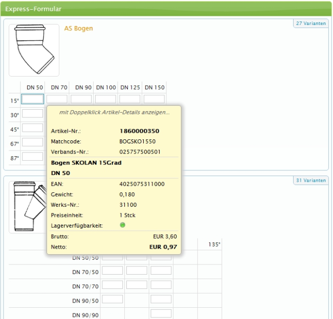Show the 27 Varianten tab
This screenshot has height=319, width=333.
tap(311, 23)
